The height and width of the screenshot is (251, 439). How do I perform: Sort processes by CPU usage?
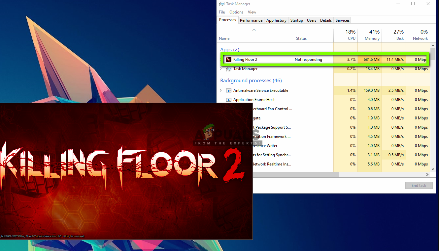346,35
